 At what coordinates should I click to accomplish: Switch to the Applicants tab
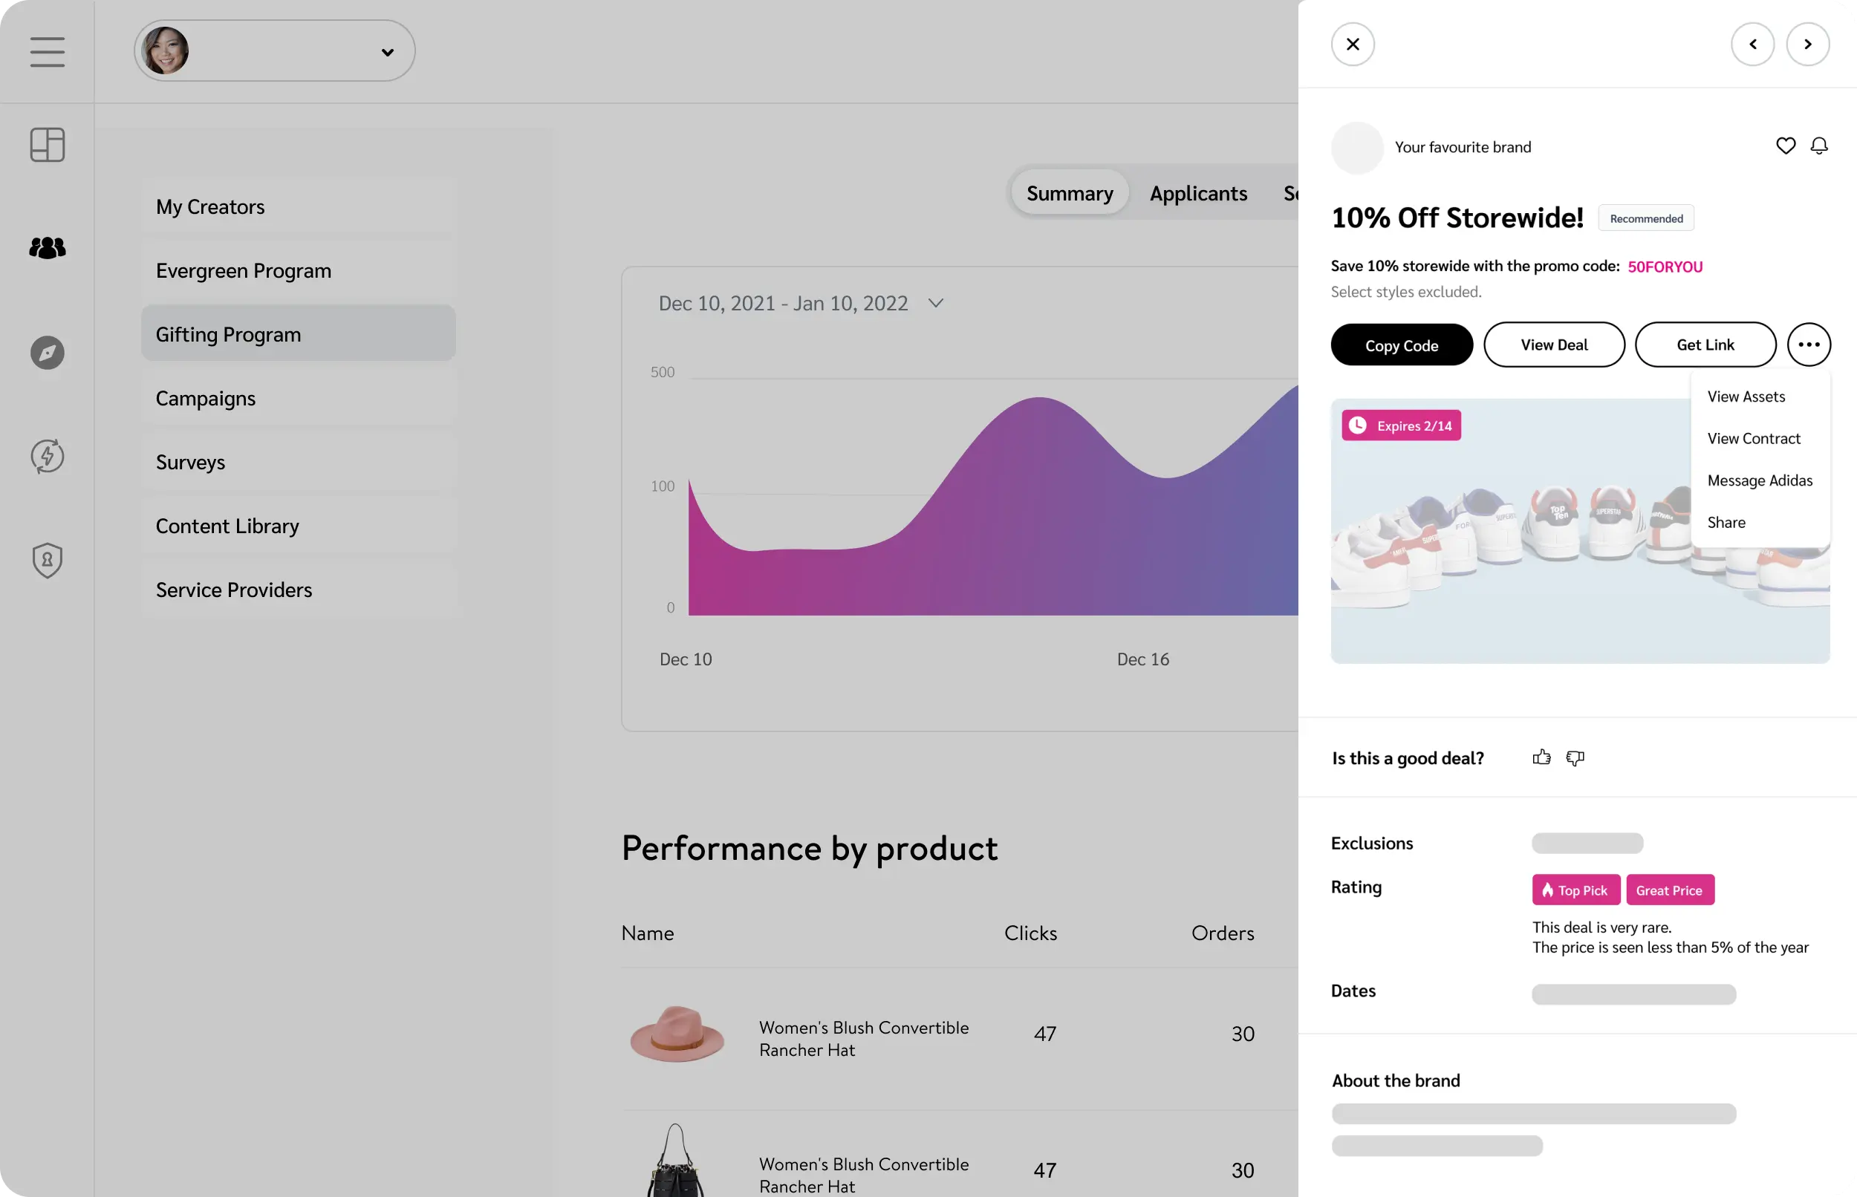1198,194
